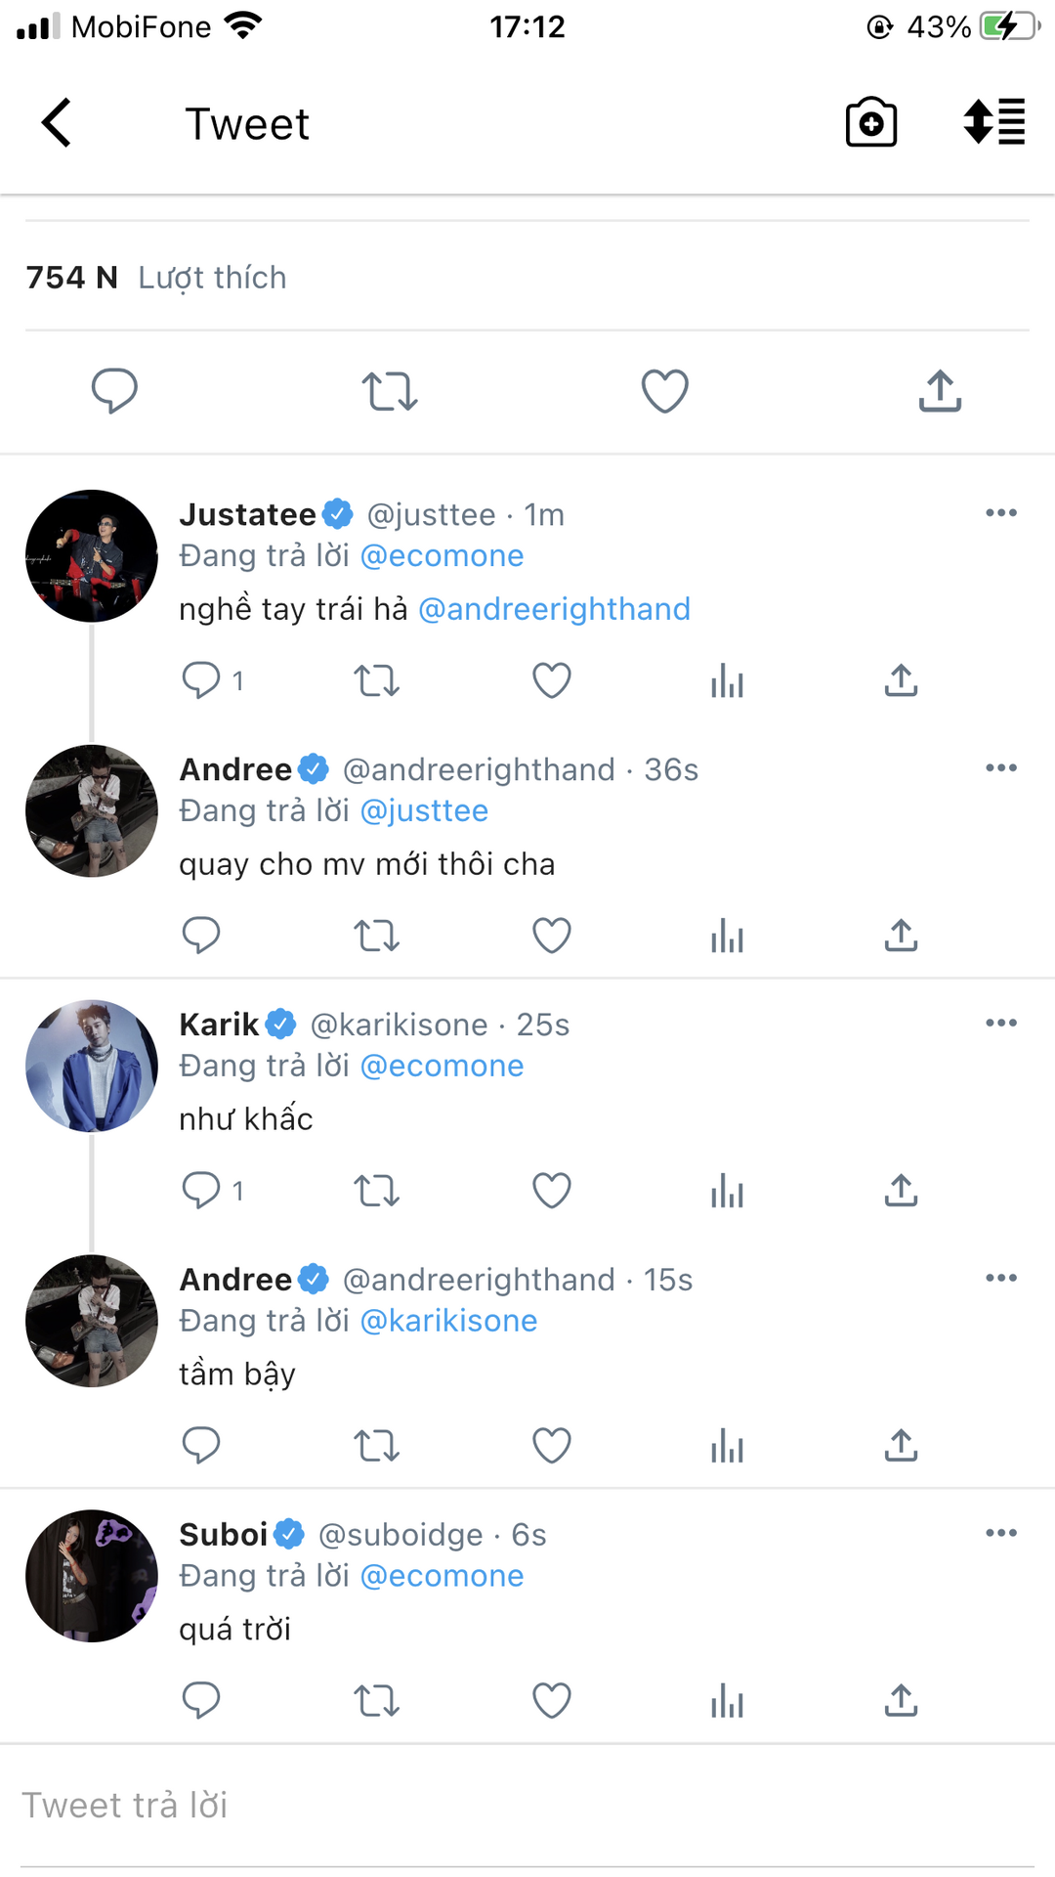Retweet the main tweet
1055x1877 pixels.
point(390,391)
